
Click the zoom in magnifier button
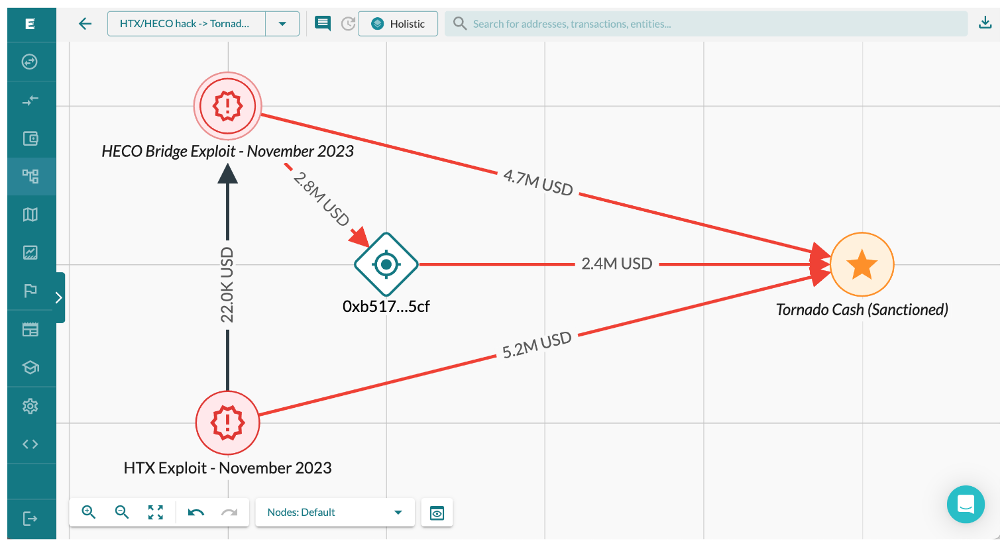pyautogui.click(x=89, y=512)
